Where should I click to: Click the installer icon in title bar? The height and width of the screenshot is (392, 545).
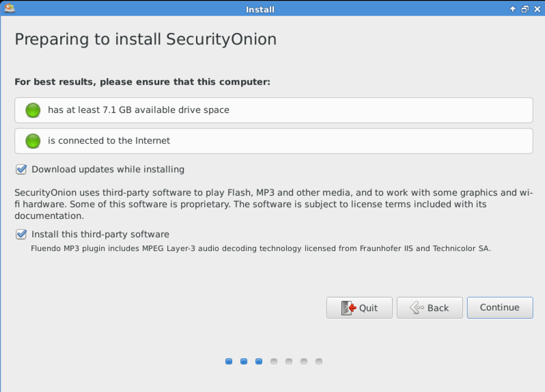click(9, 9)
